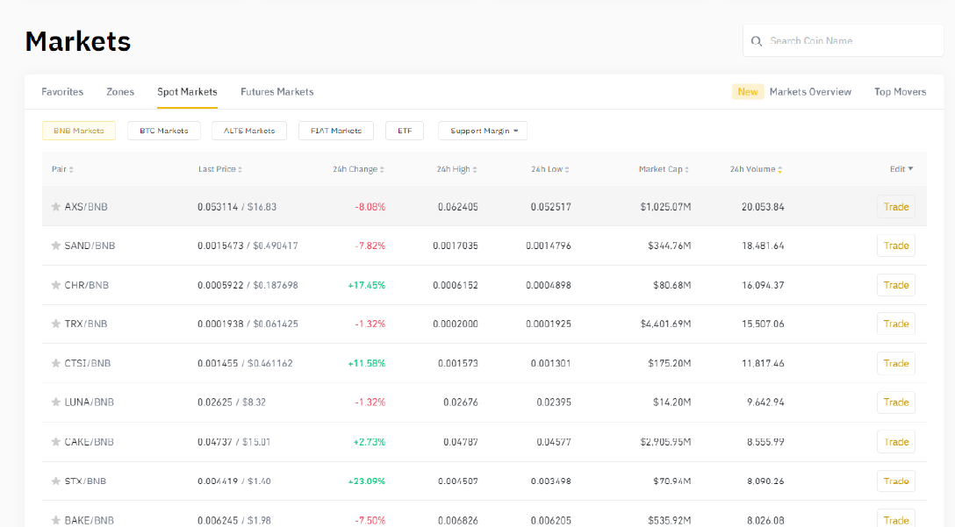955x527 pixels.
Task: Click volume value 9,642.94
Action: click(x=765, y=402)
